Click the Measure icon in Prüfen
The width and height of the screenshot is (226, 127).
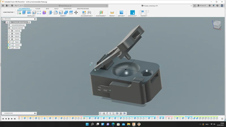tap(112, 12)
